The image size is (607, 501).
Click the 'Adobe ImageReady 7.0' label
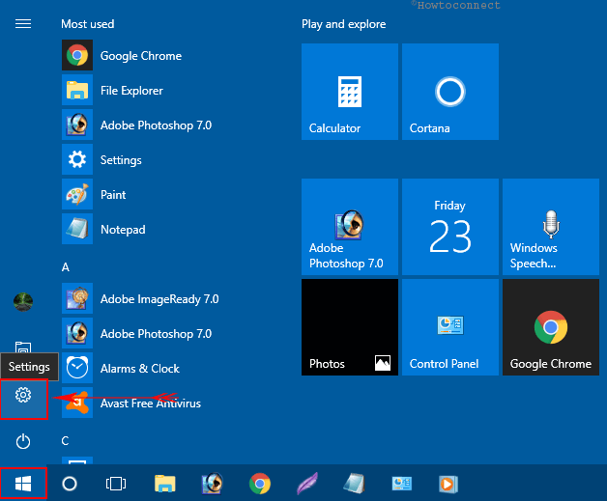pyautogui.click(x=159, y=299)
